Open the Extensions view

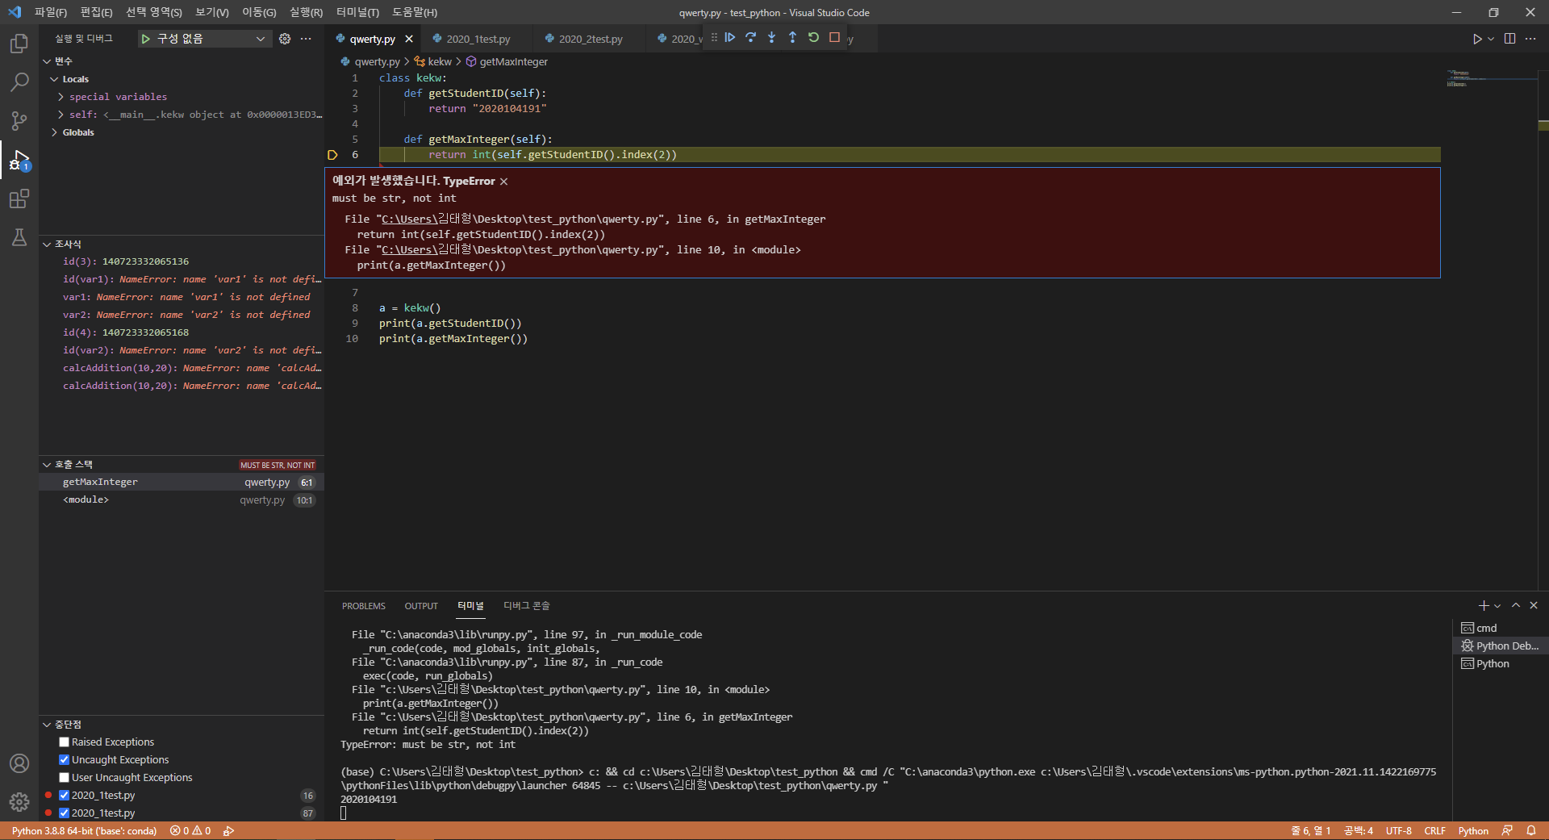click(19, 199)
